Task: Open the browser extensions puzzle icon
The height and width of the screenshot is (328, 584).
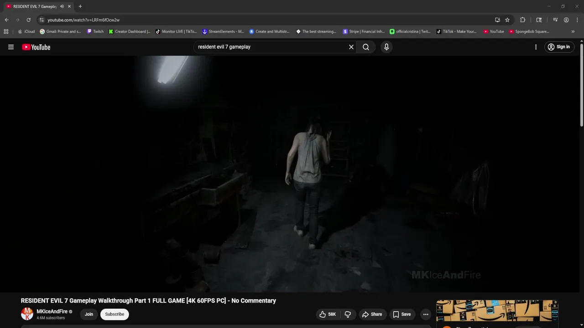Action: tap(523, 20)
